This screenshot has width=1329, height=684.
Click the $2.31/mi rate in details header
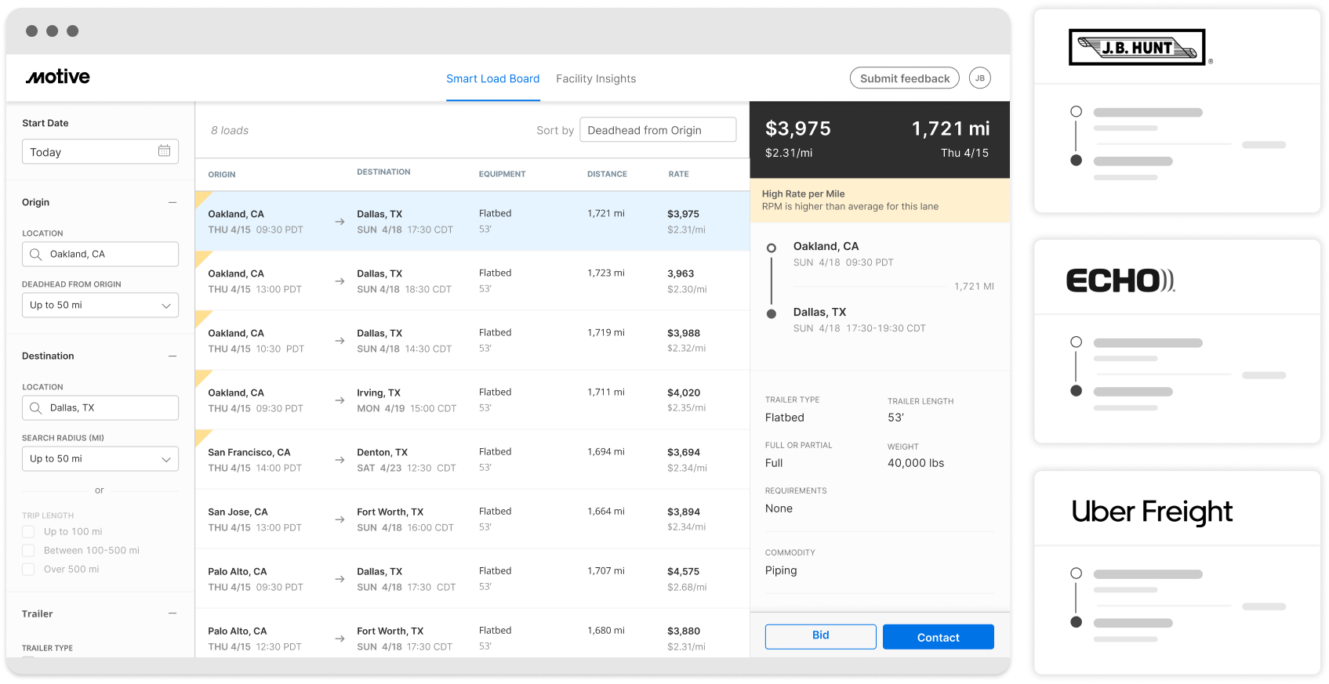tap(789, 153)
